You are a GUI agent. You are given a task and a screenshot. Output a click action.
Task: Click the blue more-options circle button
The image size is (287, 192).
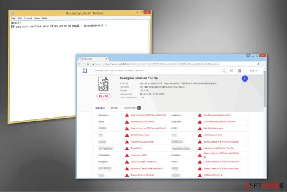(x=244, y=79)
